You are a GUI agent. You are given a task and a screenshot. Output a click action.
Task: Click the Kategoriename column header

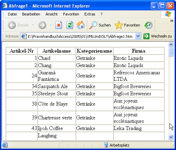(94, 51)
